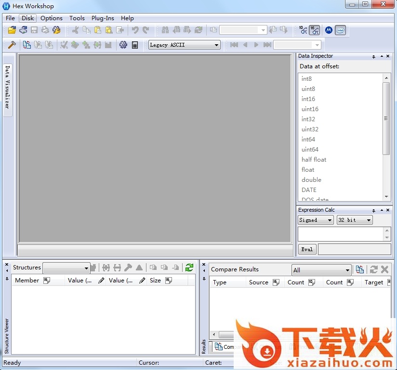Click the Print toolbar icon
Screen dimensions: 397x370
click(x=45, y=30)
